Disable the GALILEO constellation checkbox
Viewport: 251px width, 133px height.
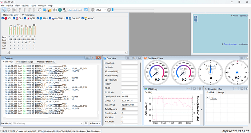click(67, 19)
